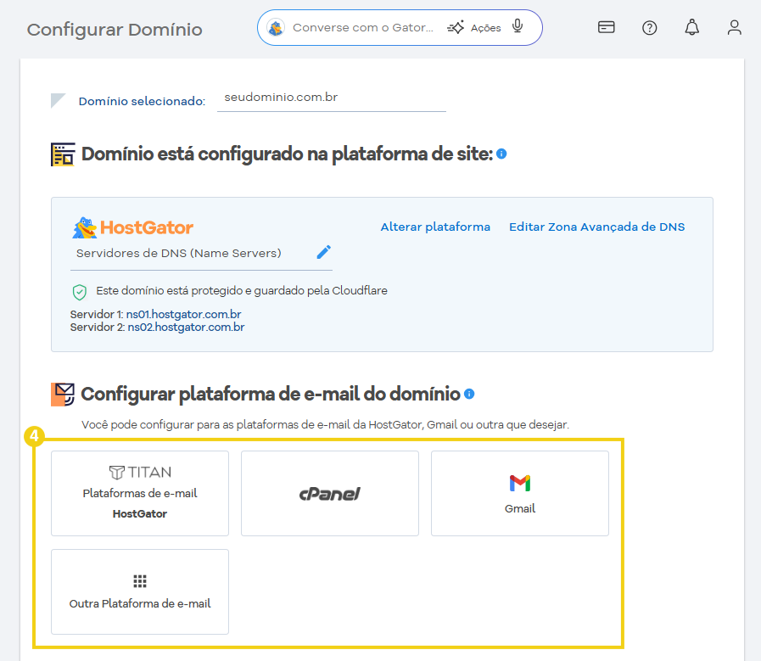Open the user account icon
761x661 pixels.
[x=734, y=26]
